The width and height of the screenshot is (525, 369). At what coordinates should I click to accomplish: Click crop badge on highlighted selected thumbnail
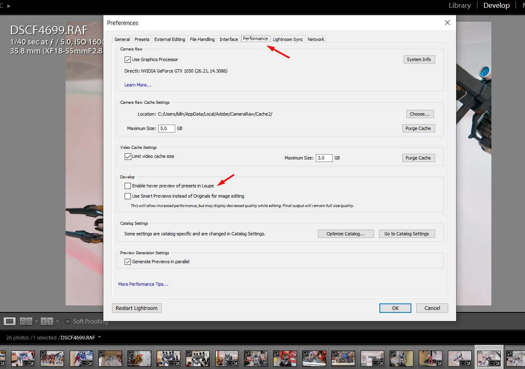tap(492, 363)
